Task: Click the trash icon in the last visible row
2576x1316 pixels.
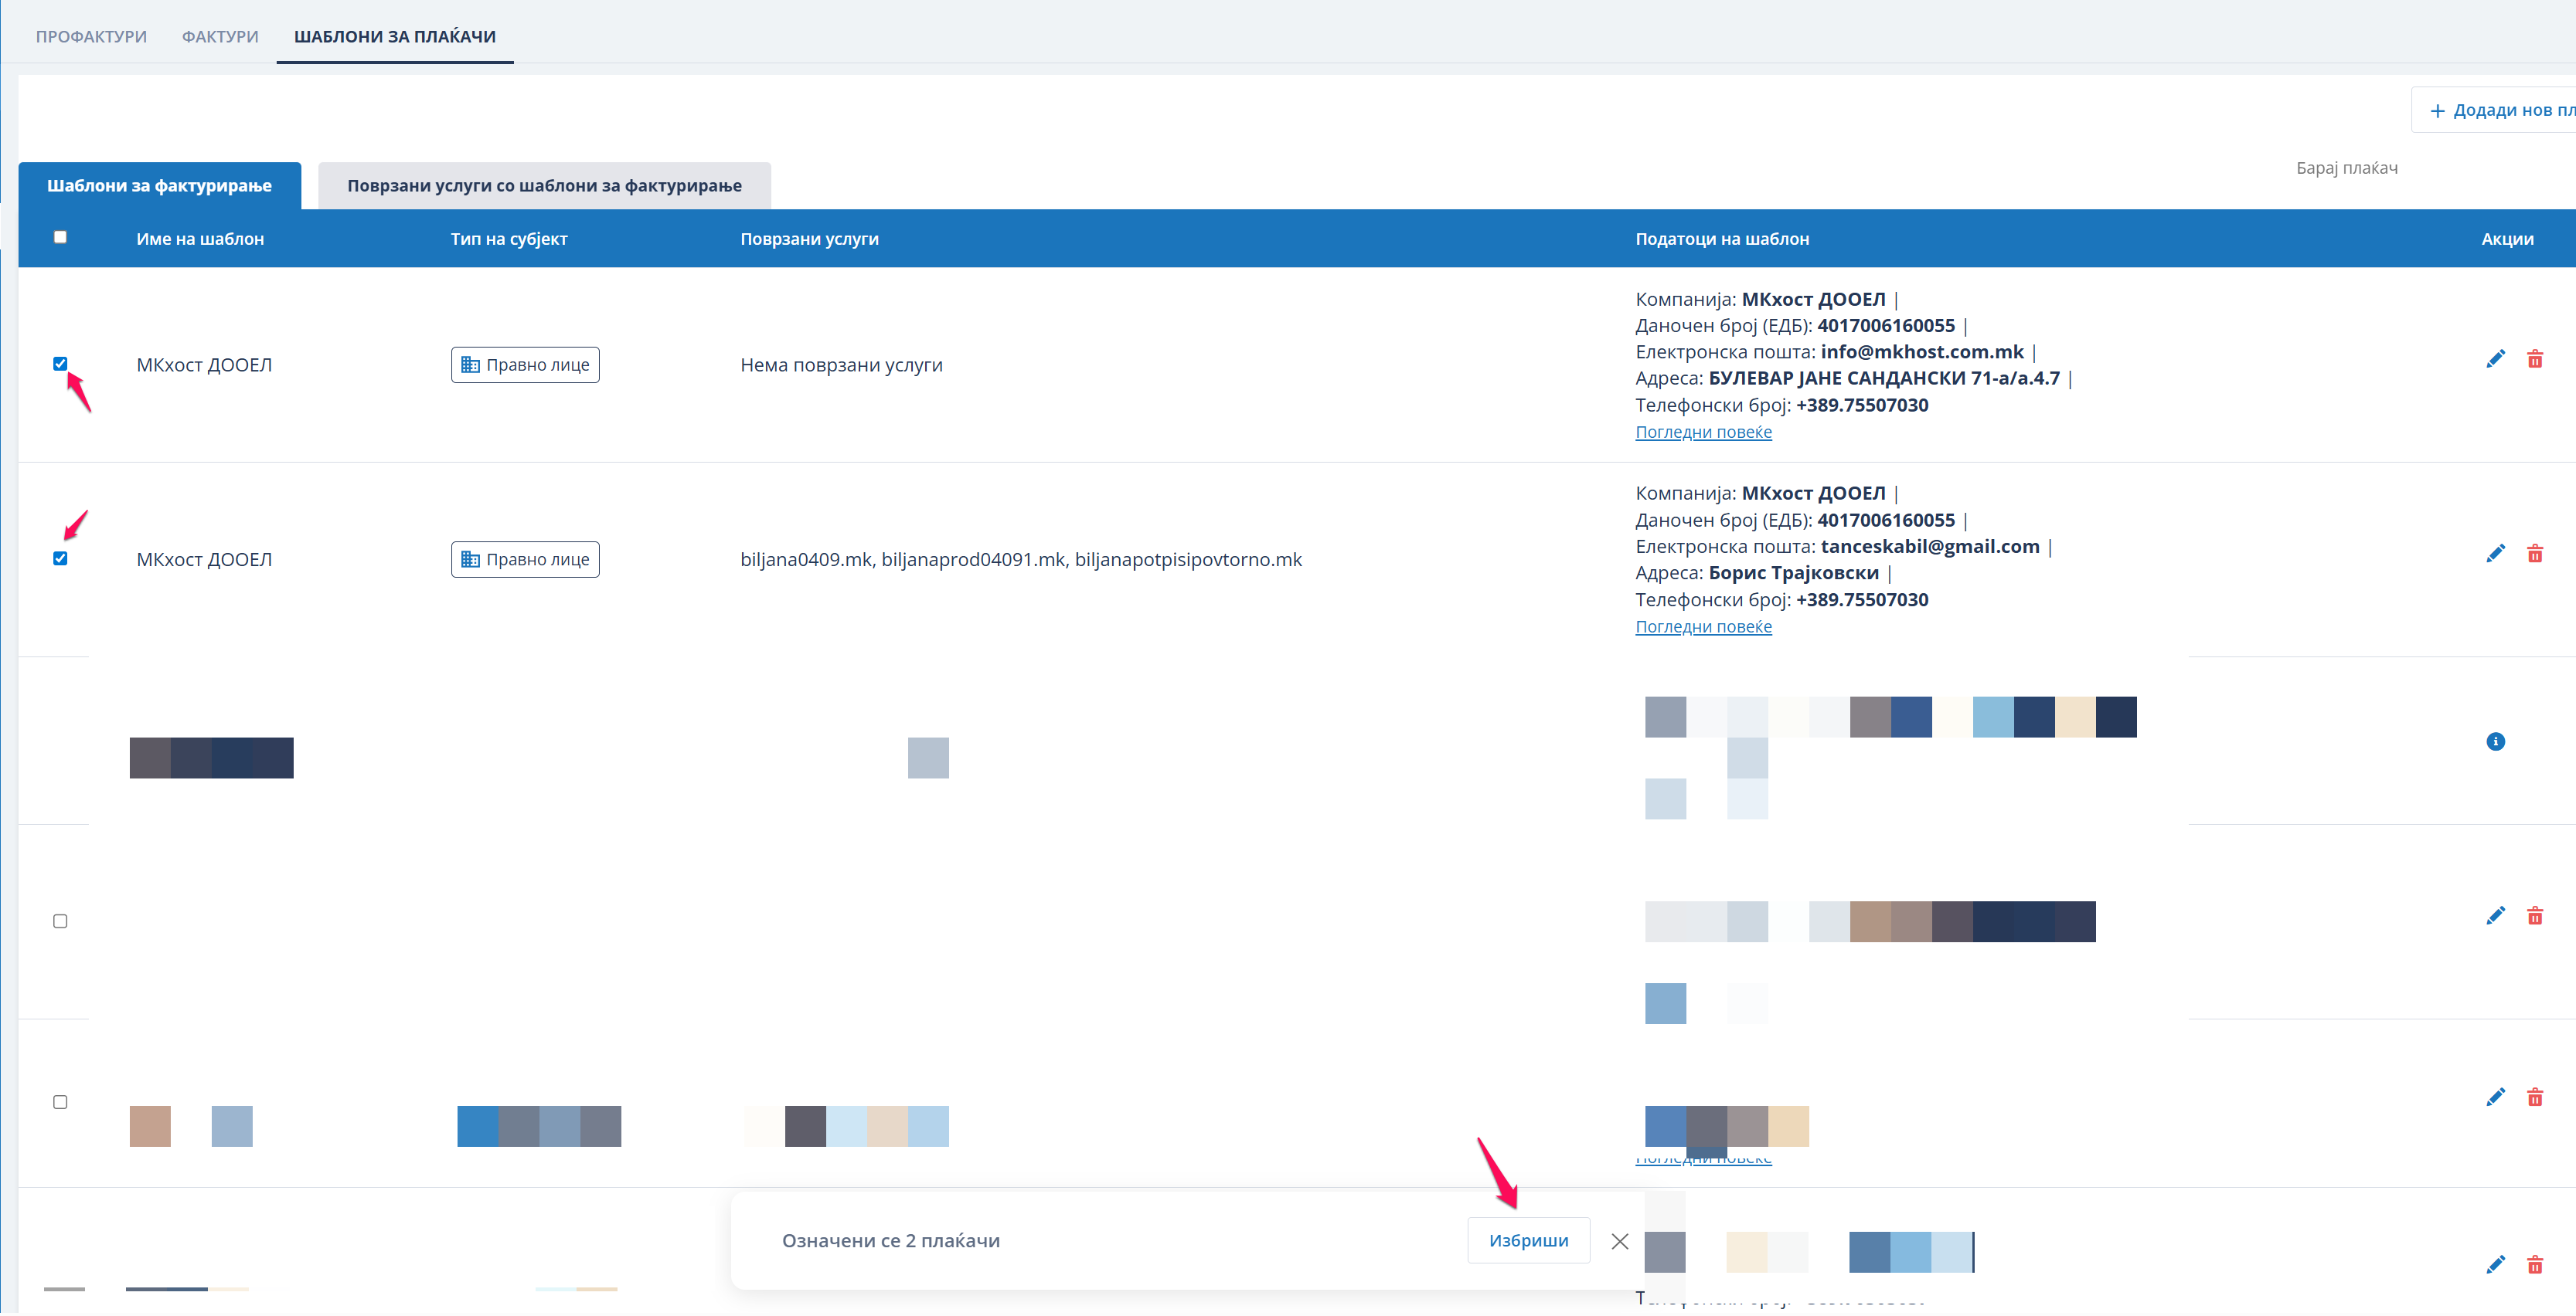Action: (2534, 1265)
